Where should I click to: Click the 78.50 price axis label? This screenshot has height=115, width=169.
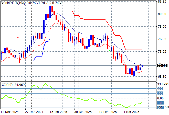[x=162, y=27]
